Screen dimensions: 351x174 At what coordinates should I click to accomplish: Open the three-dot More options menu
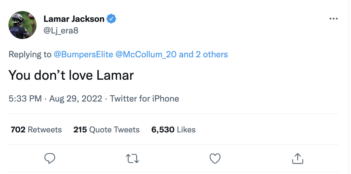[333, 19]
